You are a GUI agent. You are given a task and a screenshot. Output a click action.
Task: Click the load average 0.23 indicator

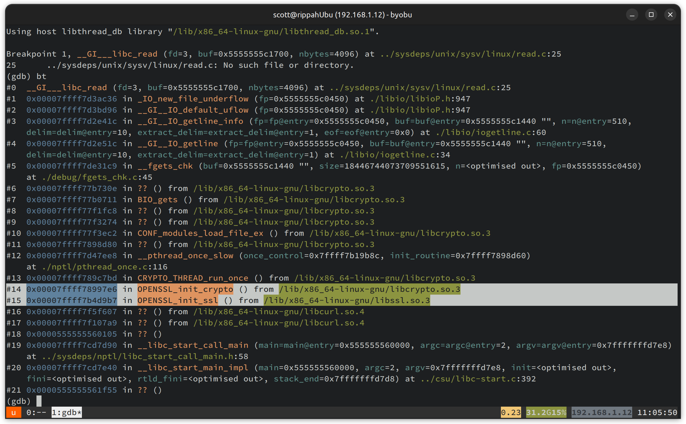tap(510, 413)
